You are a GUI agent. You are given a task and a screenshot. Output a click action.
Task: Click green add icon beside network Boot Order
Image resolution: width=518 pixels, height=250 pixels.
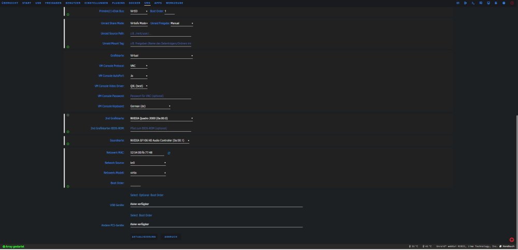coord(68,186)
